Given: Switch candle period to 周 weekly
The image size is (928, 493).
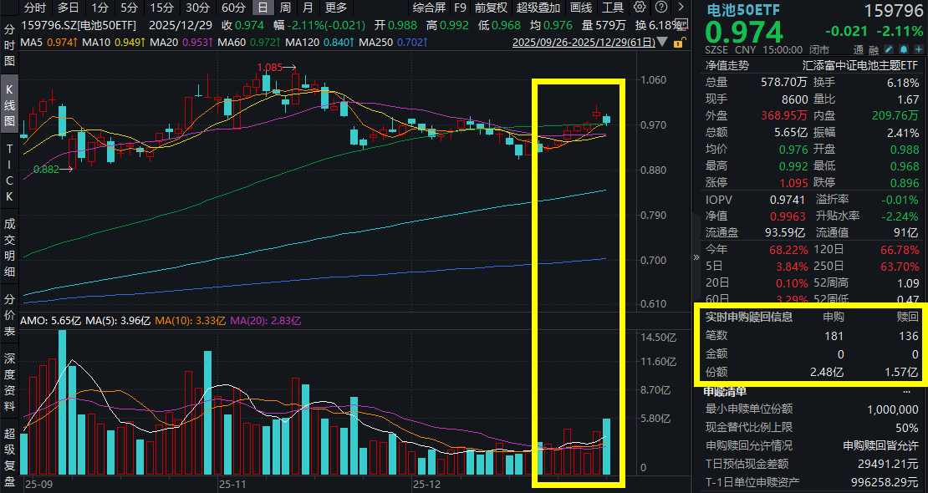Looking at the screenshot, I should 285,8.
